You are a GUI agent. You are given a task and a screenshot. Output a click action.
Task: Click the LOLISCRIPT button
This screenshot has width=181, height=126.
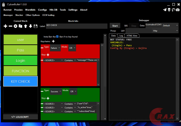coord(20,117)
